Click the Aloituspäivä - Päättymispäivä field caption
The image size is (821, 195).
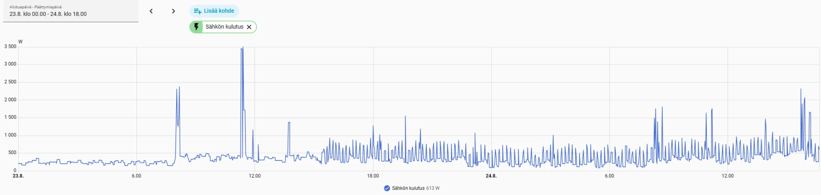point(35,7)
